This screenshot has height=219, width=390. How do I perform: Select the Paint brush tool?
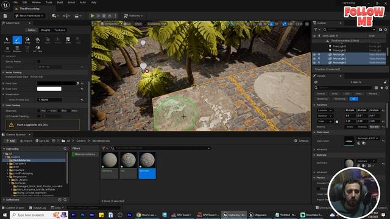(17, 40)
